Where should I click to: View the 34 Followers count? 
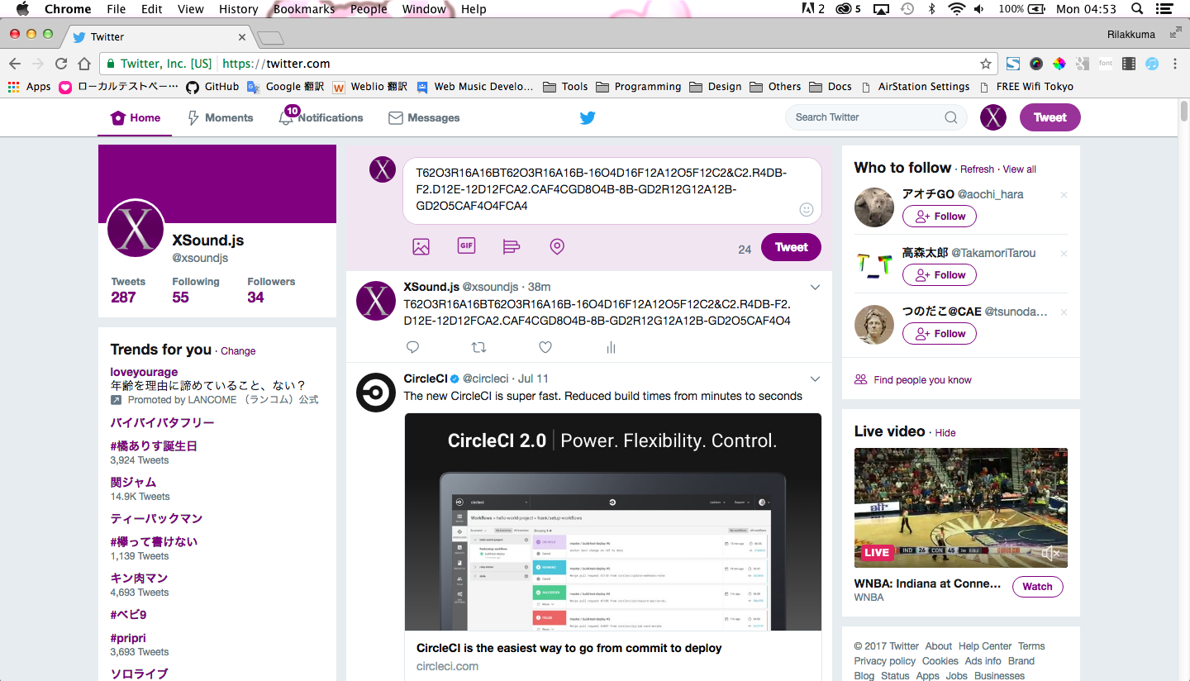click(271, 290)
